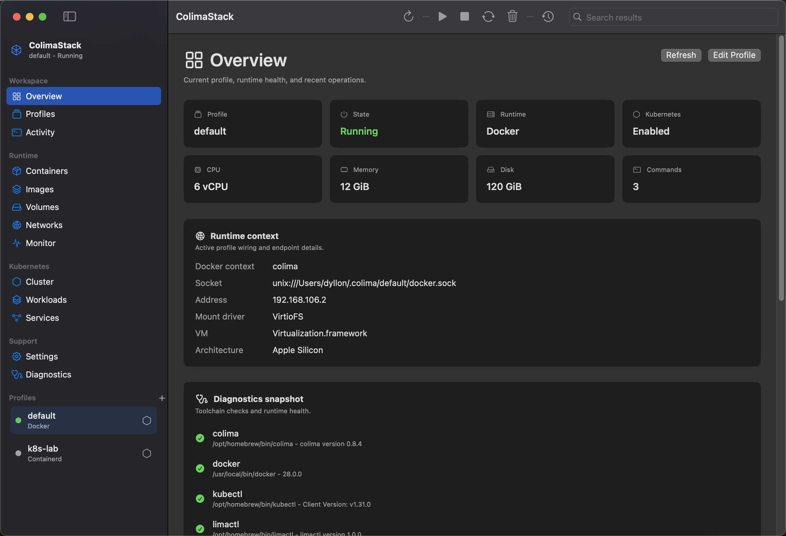Click the Overview heading grid icon
This screenshot has width=786, height=536.
[x=194, y=60]
